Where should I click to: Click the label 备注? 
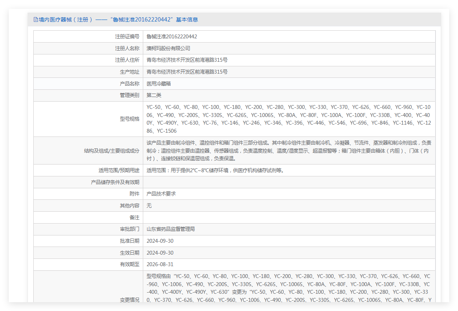click(134, 217)
